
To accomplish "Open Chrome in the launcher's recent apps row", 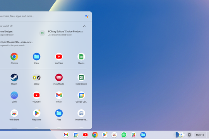I will tap(14, 57).
